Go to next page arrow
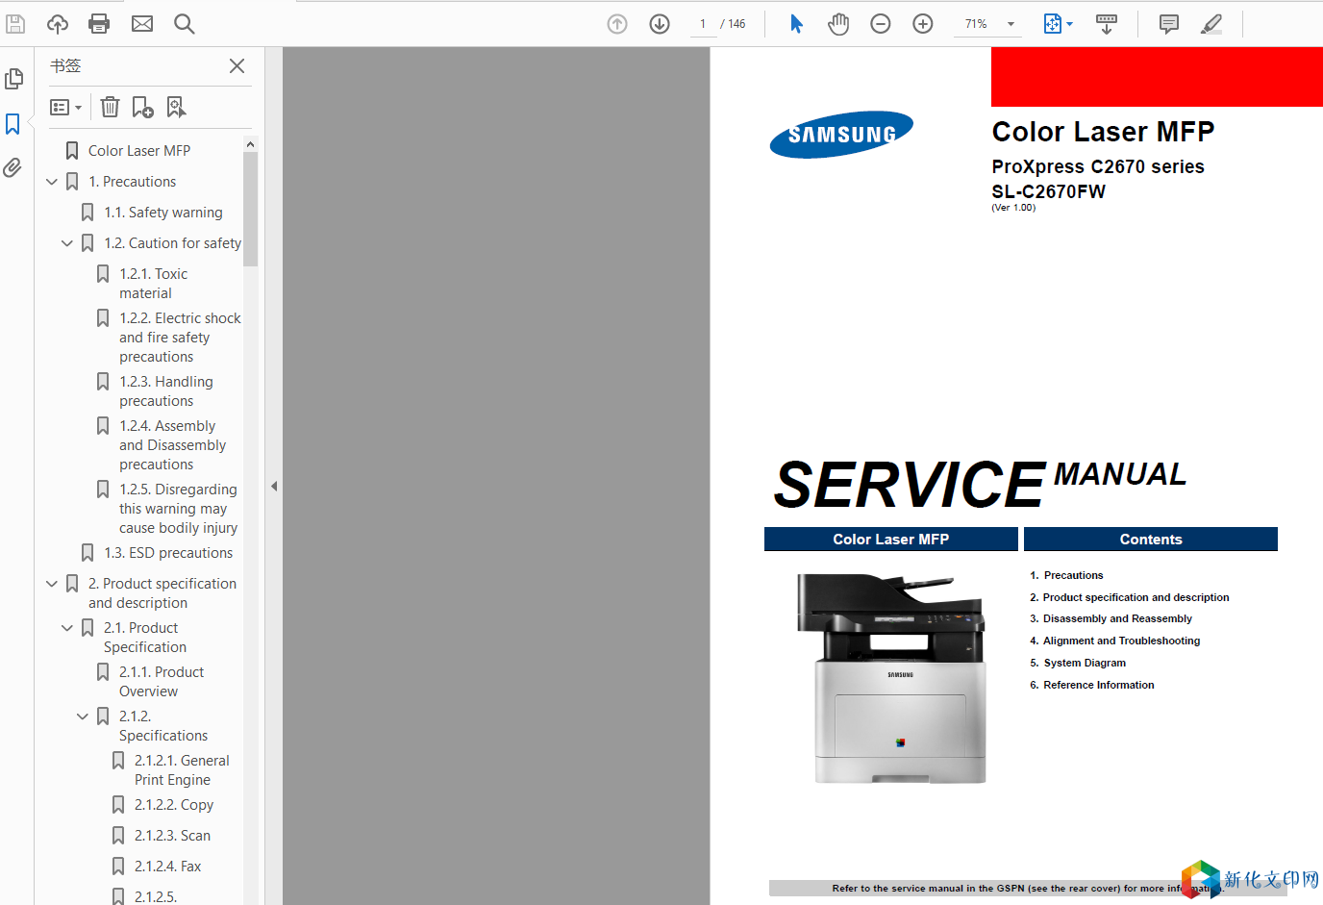The height and width of the screenshot is (905, 1323). tap(660, 24)
